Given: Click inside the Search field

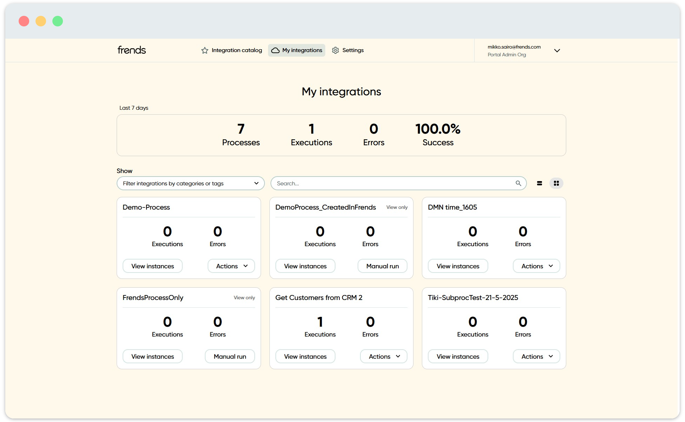Looking at the screenshot, I should [386, 183].
